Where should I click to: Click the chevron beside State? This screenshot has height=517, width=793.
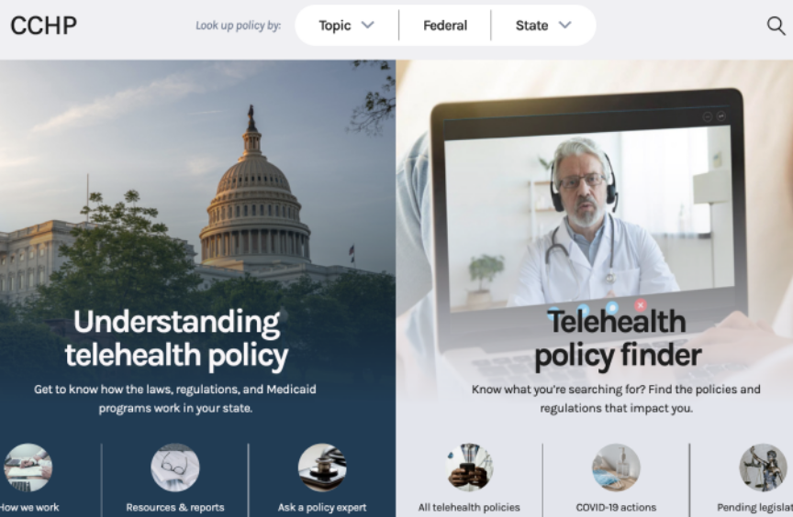(x=564, y=25)
